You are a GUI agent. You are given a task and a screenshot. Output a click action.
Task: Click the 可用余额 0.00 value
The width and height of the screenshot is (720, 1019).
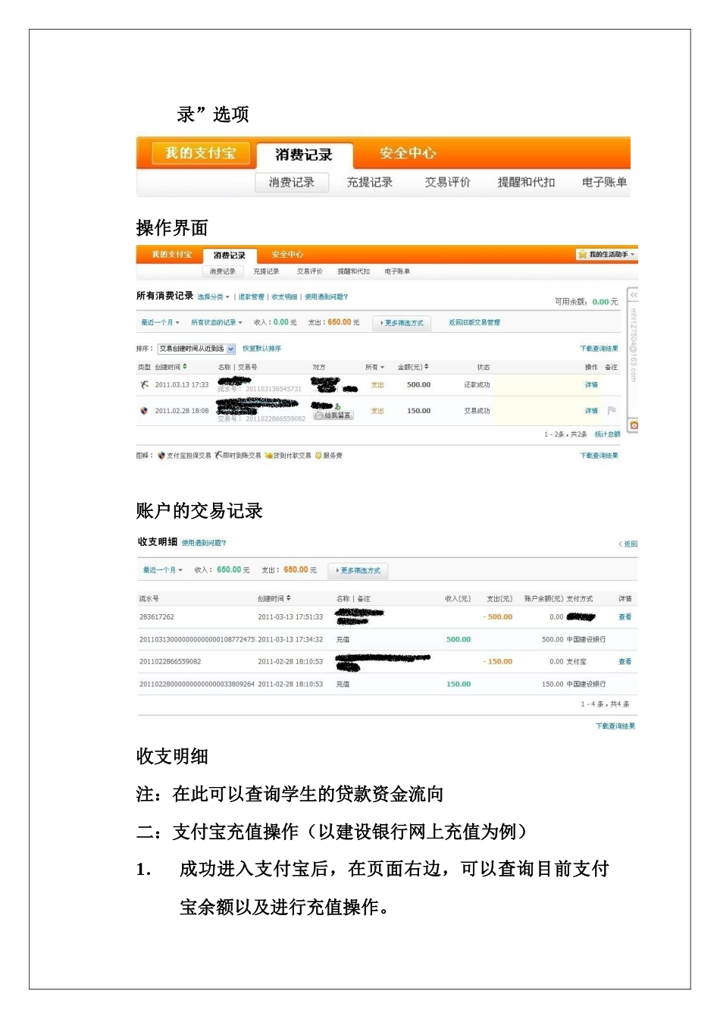tap(600, 302)
